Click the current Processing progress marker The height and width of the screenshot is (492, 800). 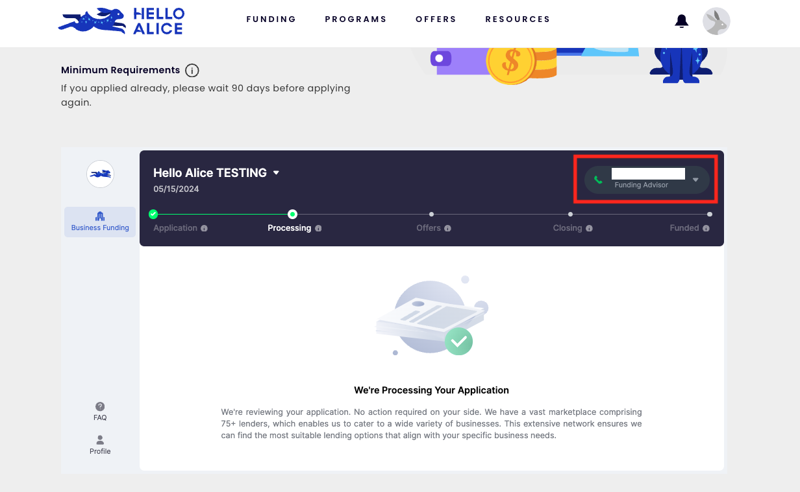[293, 214]
